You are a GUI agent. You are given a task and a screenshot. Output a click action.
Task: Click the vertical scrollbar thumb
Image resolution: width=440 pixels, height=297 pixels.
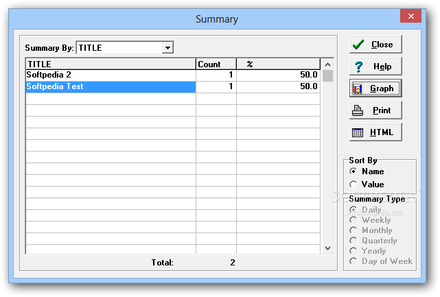coord(327,75)
